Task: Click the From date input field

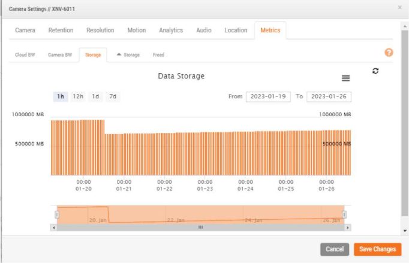Action: pos(268,96)
